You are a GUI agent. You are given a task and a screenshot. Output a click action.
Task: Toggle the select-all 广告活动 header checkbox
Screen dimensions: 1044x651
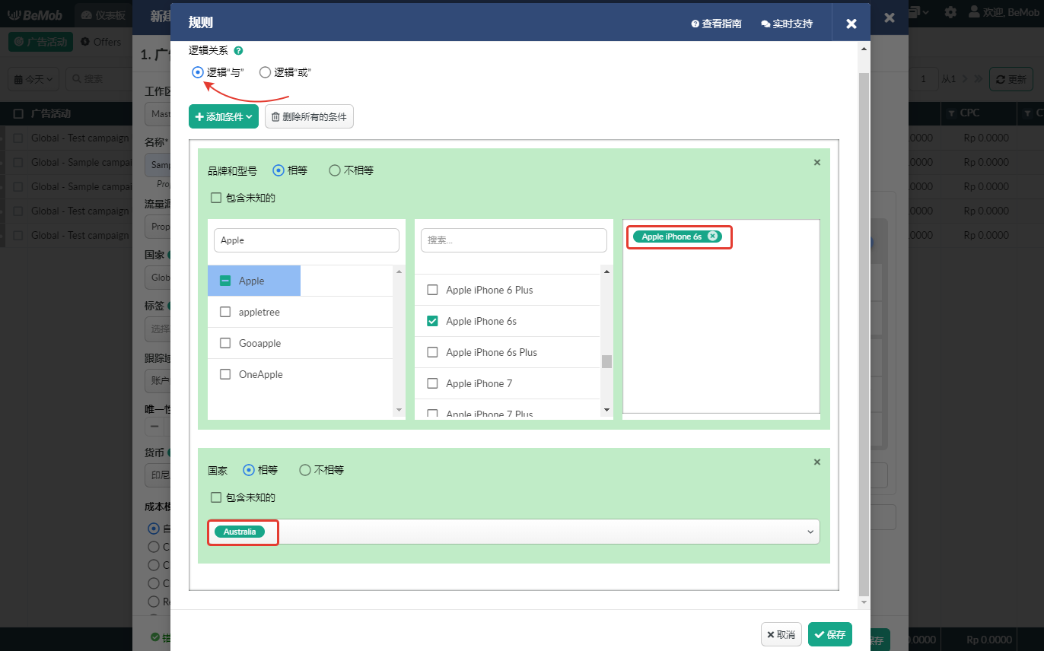pyautogui.click(x=18, y=113)
